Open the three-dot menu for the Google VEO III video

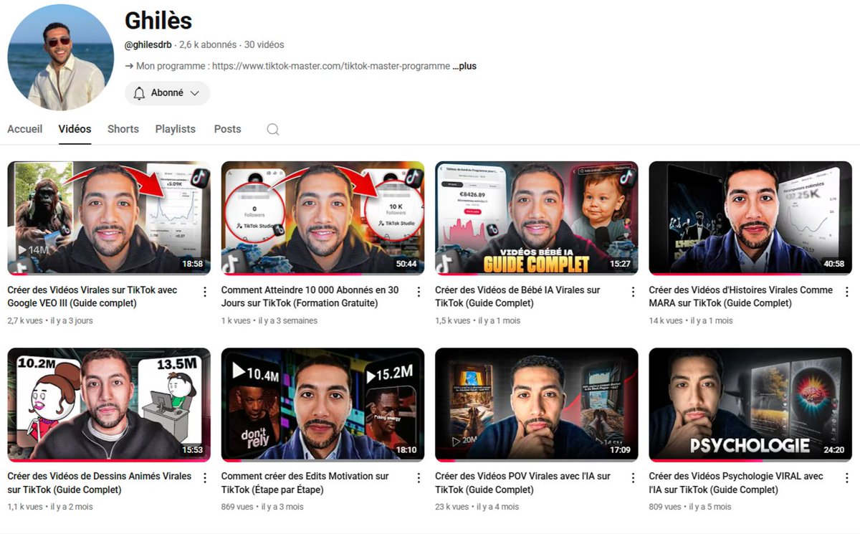[205, 292]
